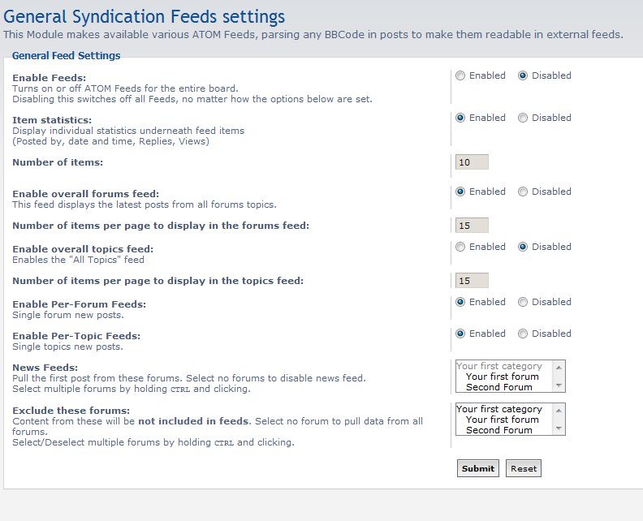Image resolution: width=643 pixels, height=521 pixels.
Task: Disable Item statistics option
Action: tap(523, 118)
